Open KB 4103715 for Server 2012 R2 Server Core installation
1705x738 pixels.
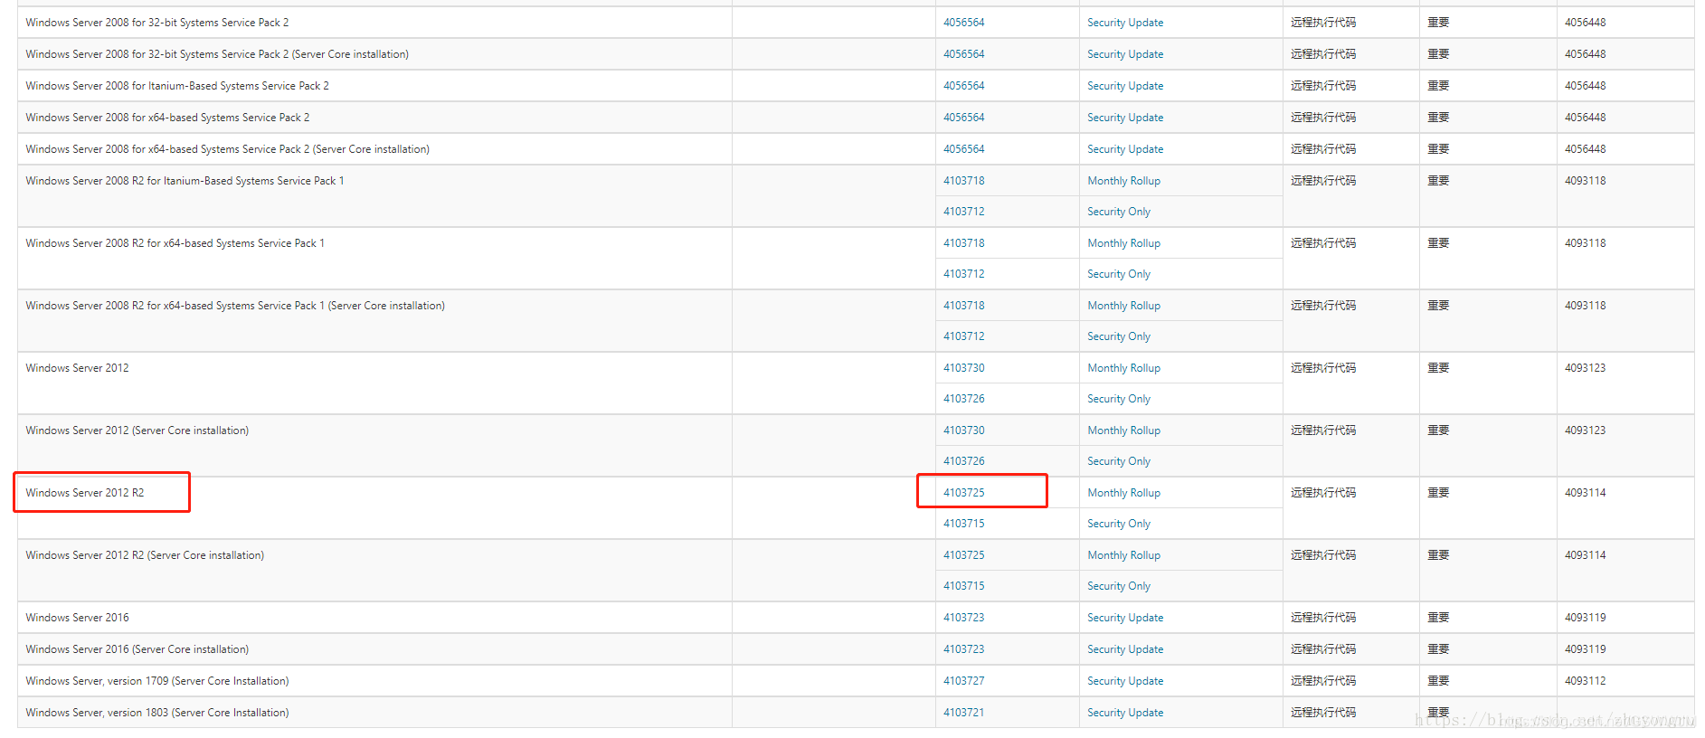click(963, 586)
